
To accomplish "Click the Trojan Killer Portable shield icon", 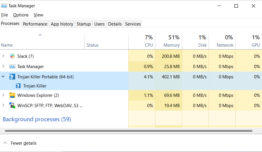I will pyautogui.click(x=12, y=77).
